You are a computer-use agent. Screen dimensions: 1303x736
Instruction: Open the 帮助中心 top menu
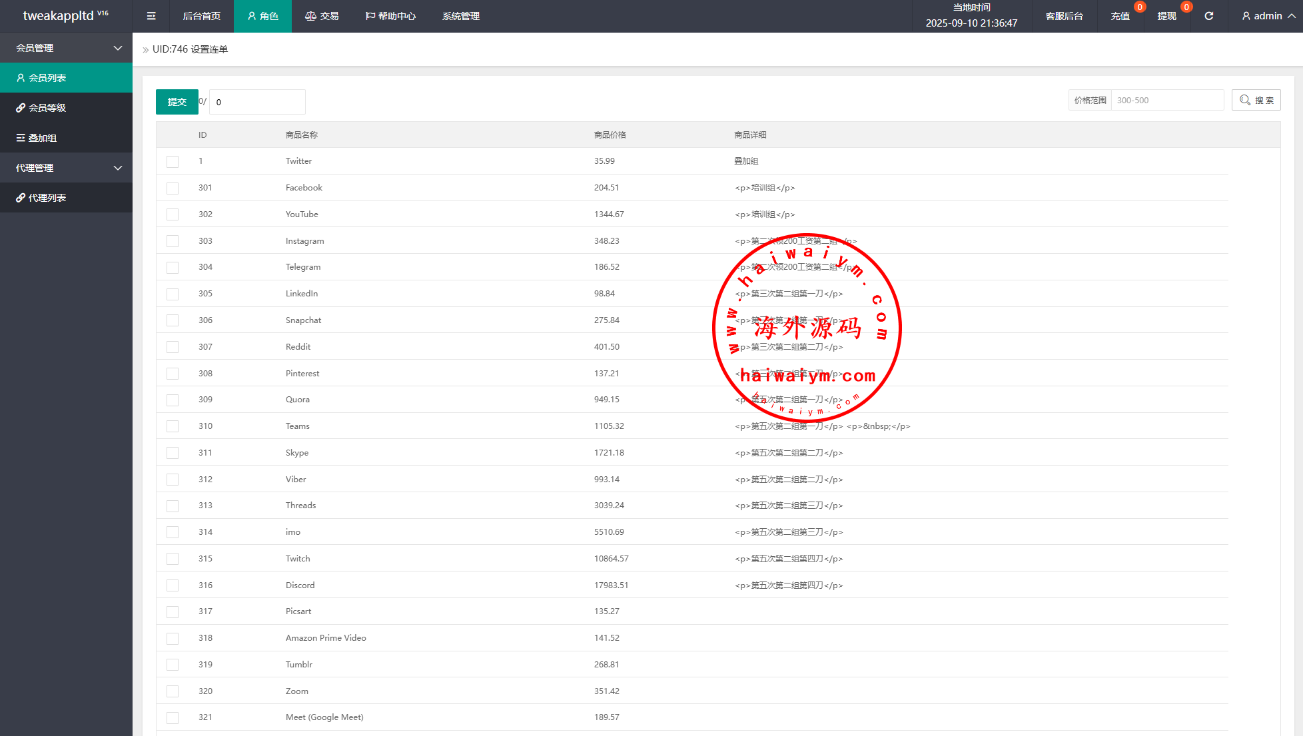click(x=390, y=16)
